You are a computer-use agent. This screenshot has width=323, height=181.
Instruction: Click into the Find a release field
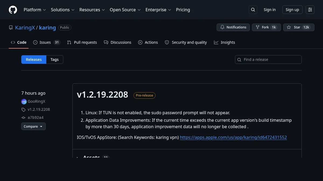(x=268, y=60)
